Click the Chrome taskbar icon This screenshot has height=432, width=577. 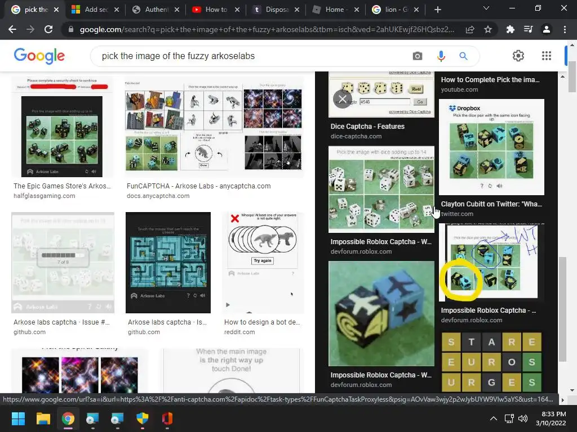click(68, 418)
